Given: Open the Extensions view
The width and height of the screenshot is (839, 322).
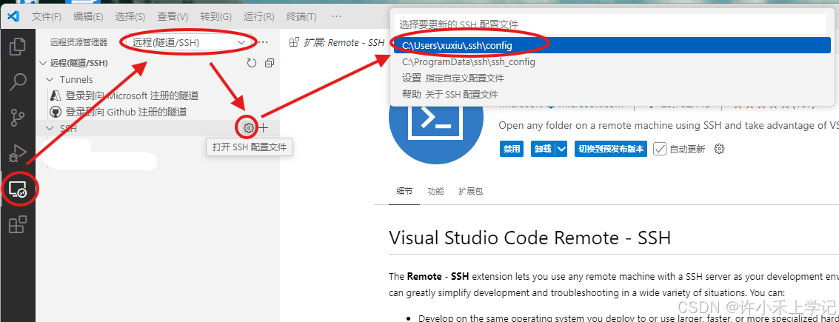Looking at the screenshot, I should (18, 224).
